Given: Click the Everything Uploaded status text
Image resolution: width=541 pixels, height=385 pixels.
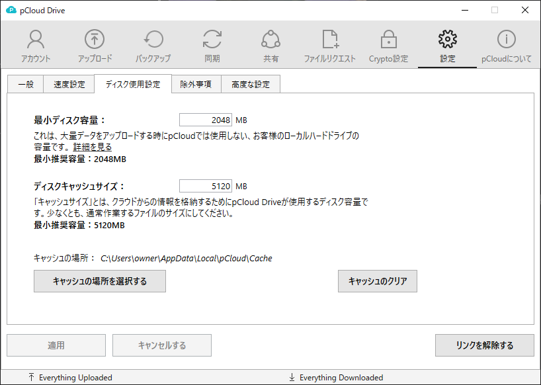Looking at the screenshot, I should pos(75,378).
